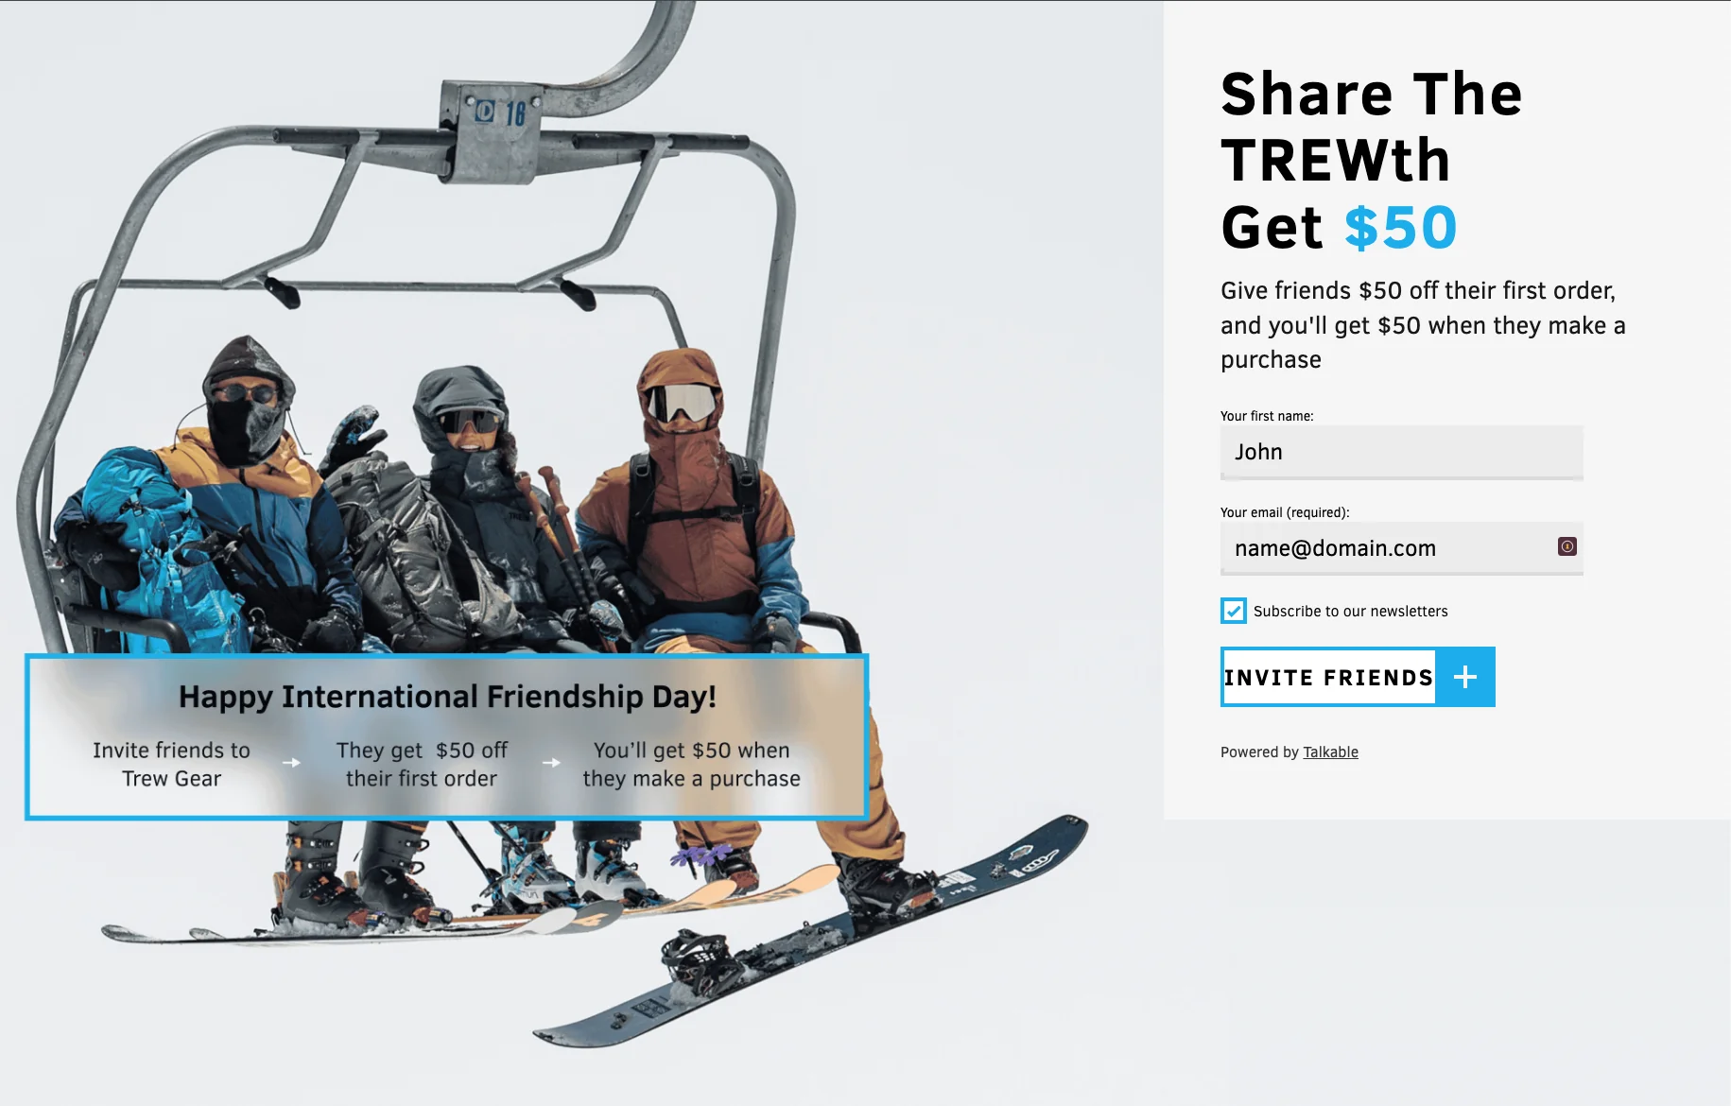The image size is (1731, 1106).
Task: Click the INVITE FRIENDS button
Action: pos(1358,677)
